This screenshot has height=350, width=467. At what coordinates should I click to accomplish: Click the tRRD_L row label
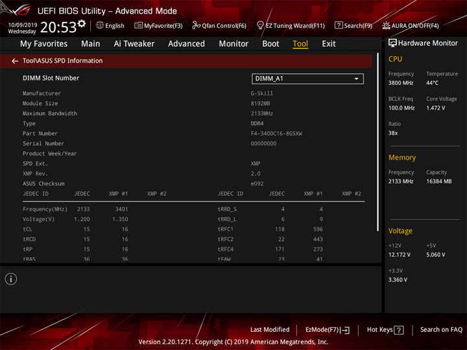click(x=227, y=219)
